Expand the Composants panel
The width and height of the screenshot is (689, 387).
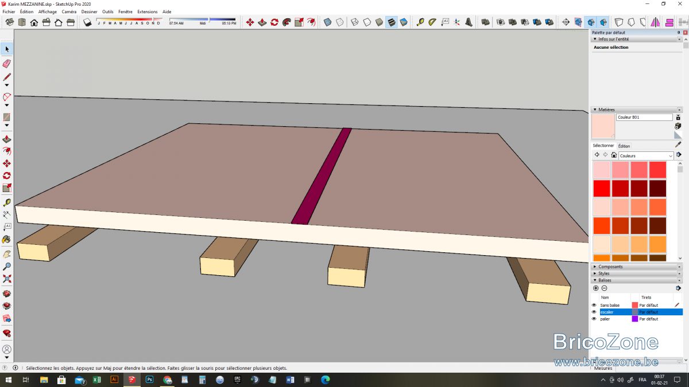pyautogui.click(x=595, y=267)
